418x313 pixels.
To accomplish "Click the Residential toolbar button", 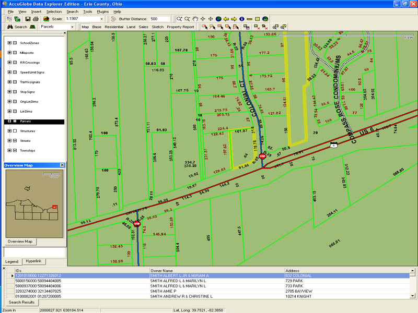I will 114,27.
